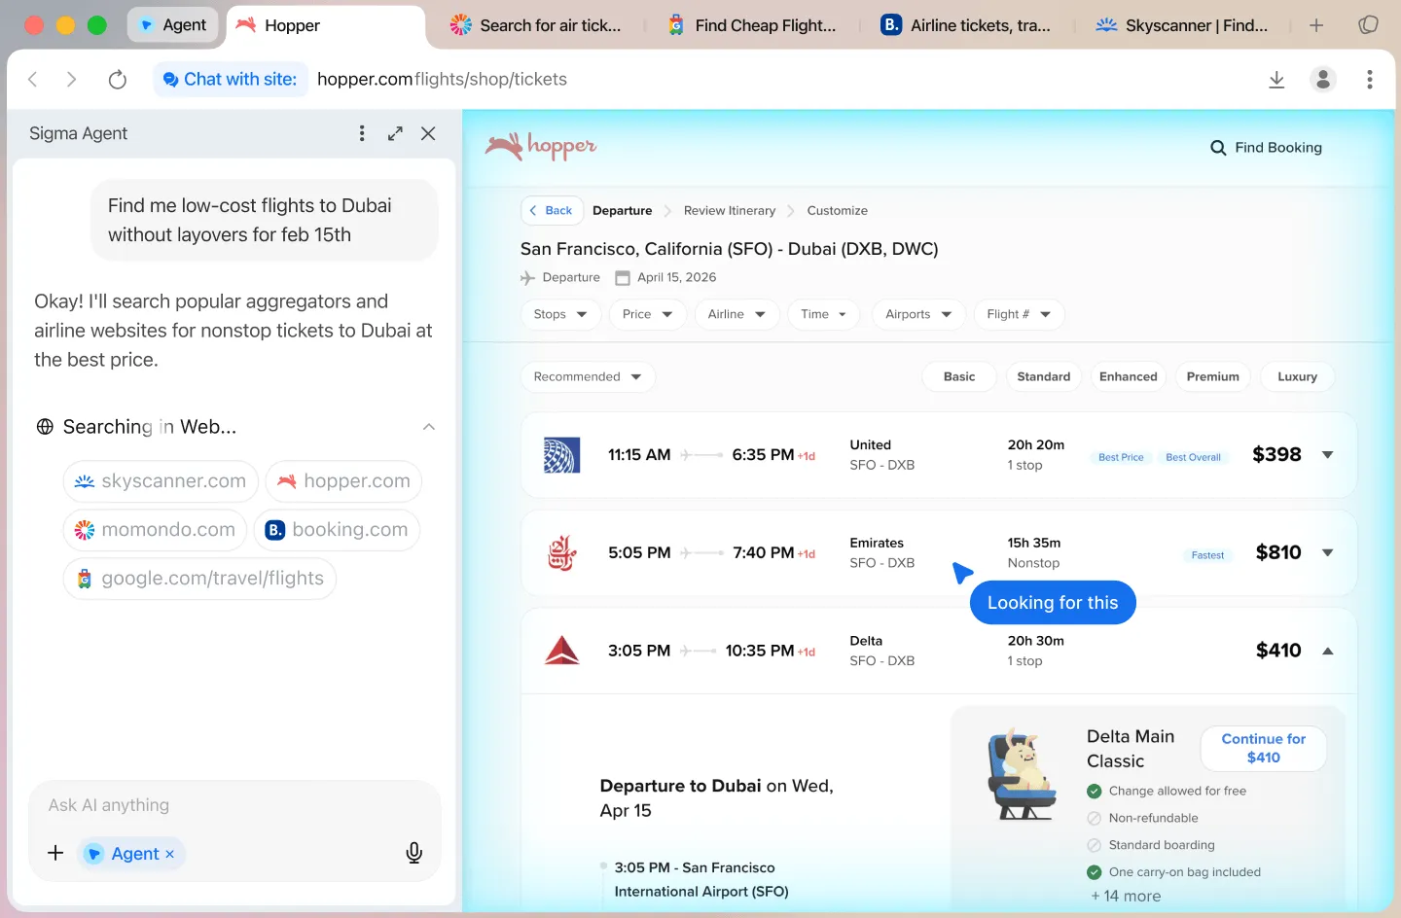
Task: Go forward with browser forward arrow
Action: point(71,80)
